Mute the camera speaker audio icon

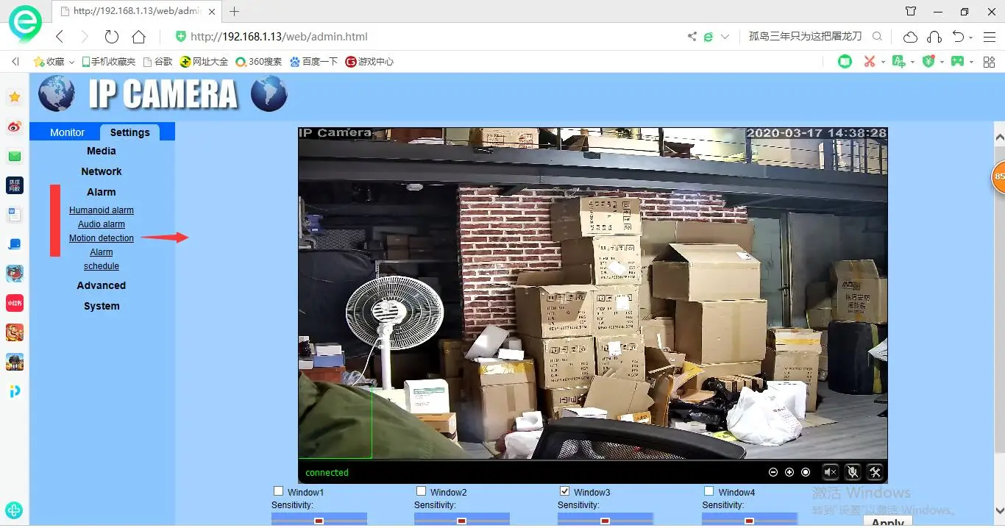pyautogui.click(x=831, y=472)
